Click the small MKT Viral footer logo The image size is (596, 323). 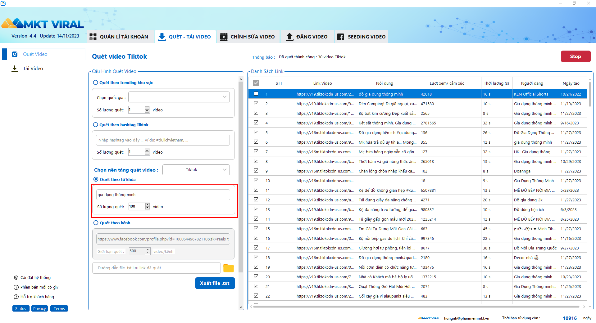tap(429, 318)
